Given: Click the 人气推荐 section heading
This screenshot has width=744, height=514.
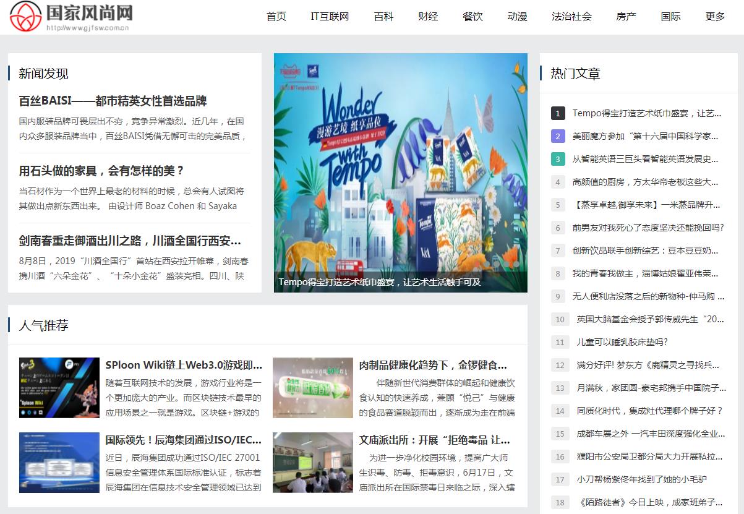Looking at the screenshot, I should coord(43,325).
